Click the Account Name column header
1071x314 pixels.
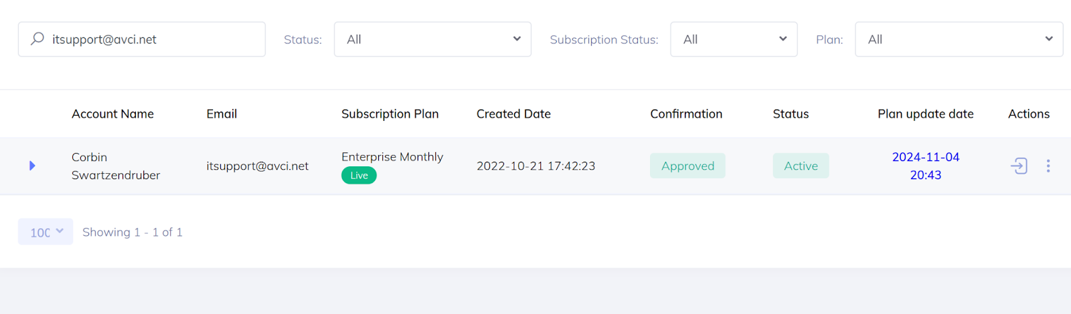click(x=112, y=114)
